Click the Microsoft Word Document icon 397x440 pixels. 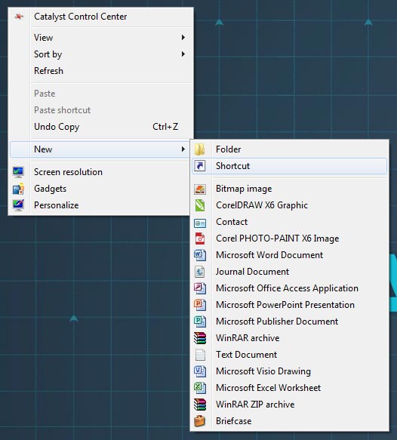pos(200,255)
